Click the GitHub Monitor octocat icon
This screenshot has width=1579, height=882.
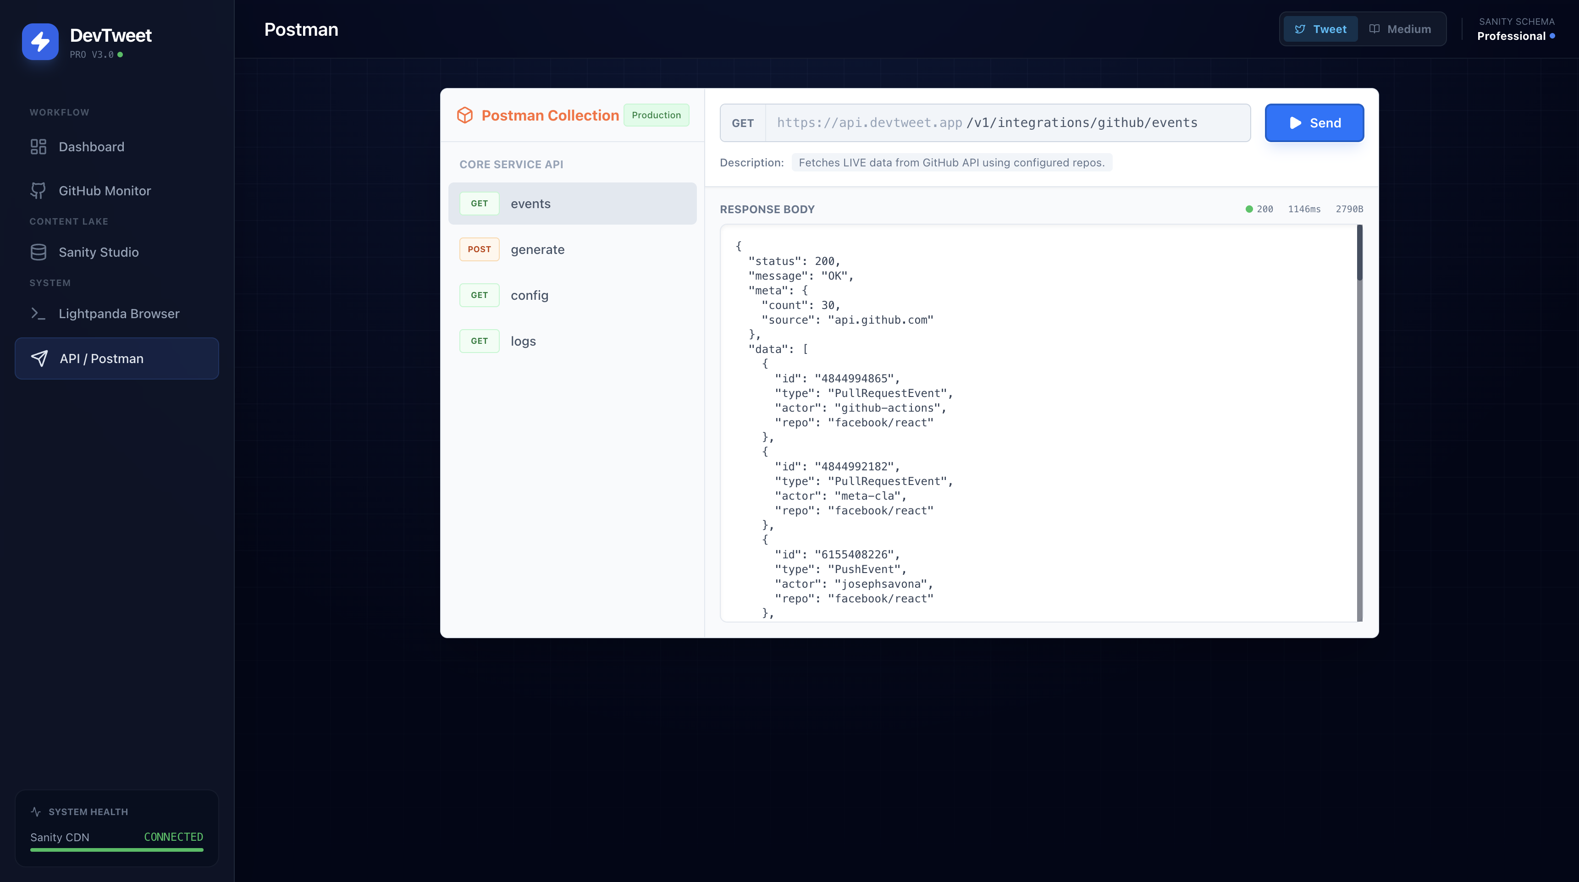click(x=38, y=191)
